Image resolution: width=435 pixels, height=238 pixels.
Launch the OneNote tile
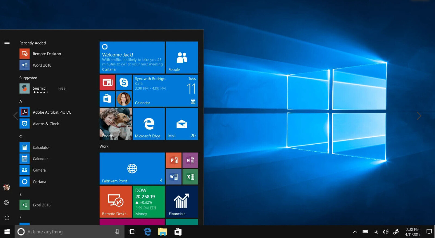click(190, 160)
